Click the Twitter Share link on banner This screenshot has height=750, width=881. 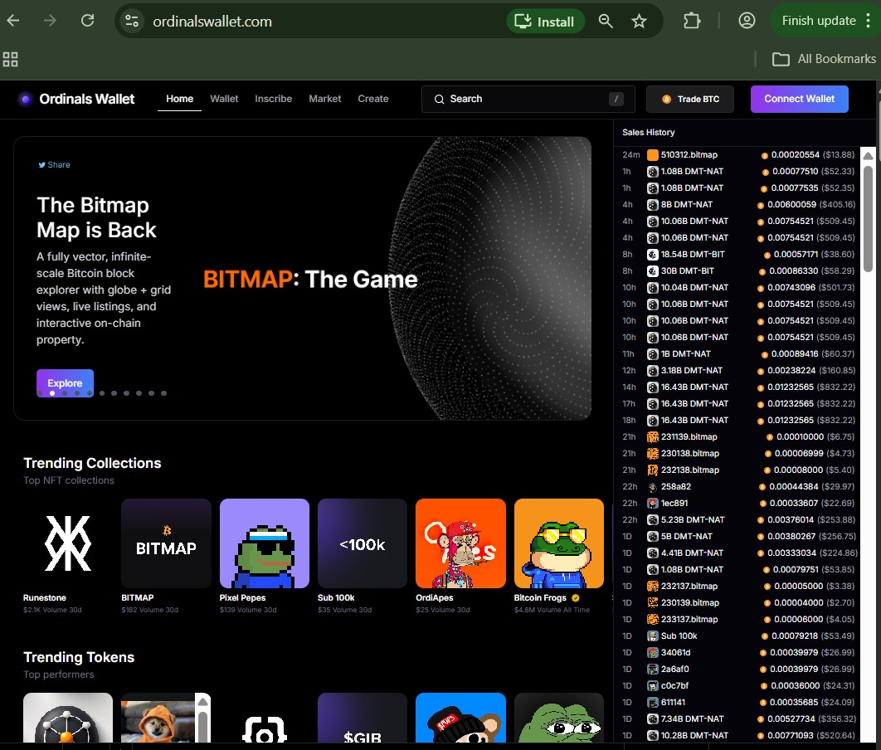point(54,165)
